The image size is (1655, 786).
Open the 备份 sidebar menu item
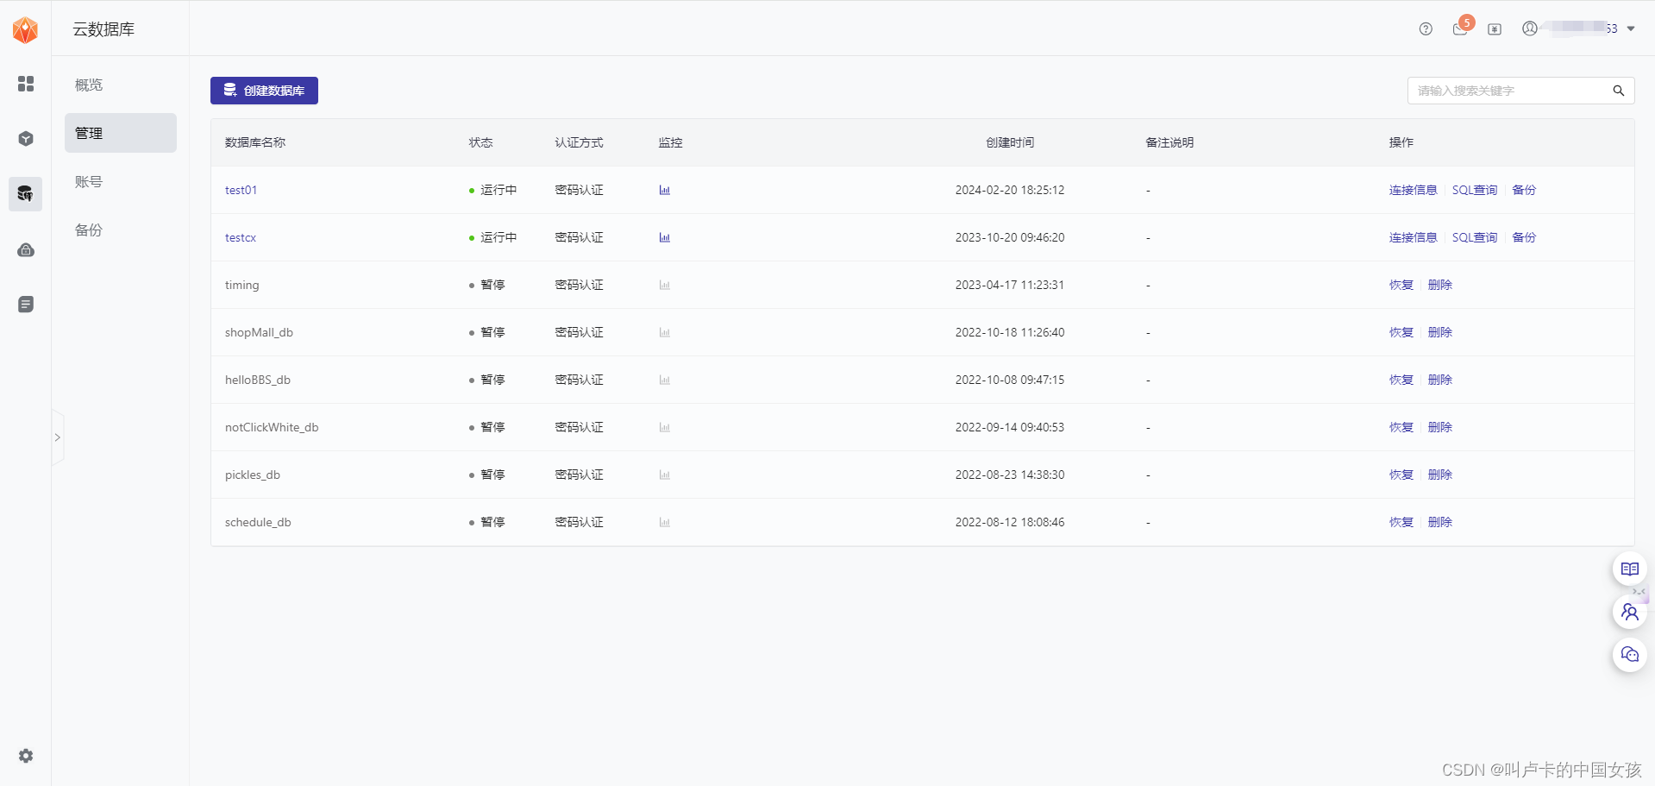pyautogui.click(x=88, y=230)
